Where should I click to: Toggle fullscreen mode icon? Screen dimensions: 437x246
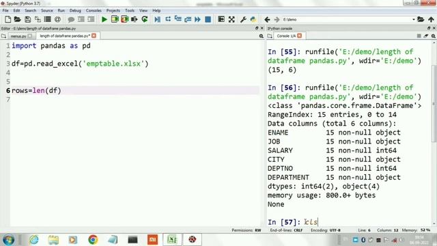(231, 19)
